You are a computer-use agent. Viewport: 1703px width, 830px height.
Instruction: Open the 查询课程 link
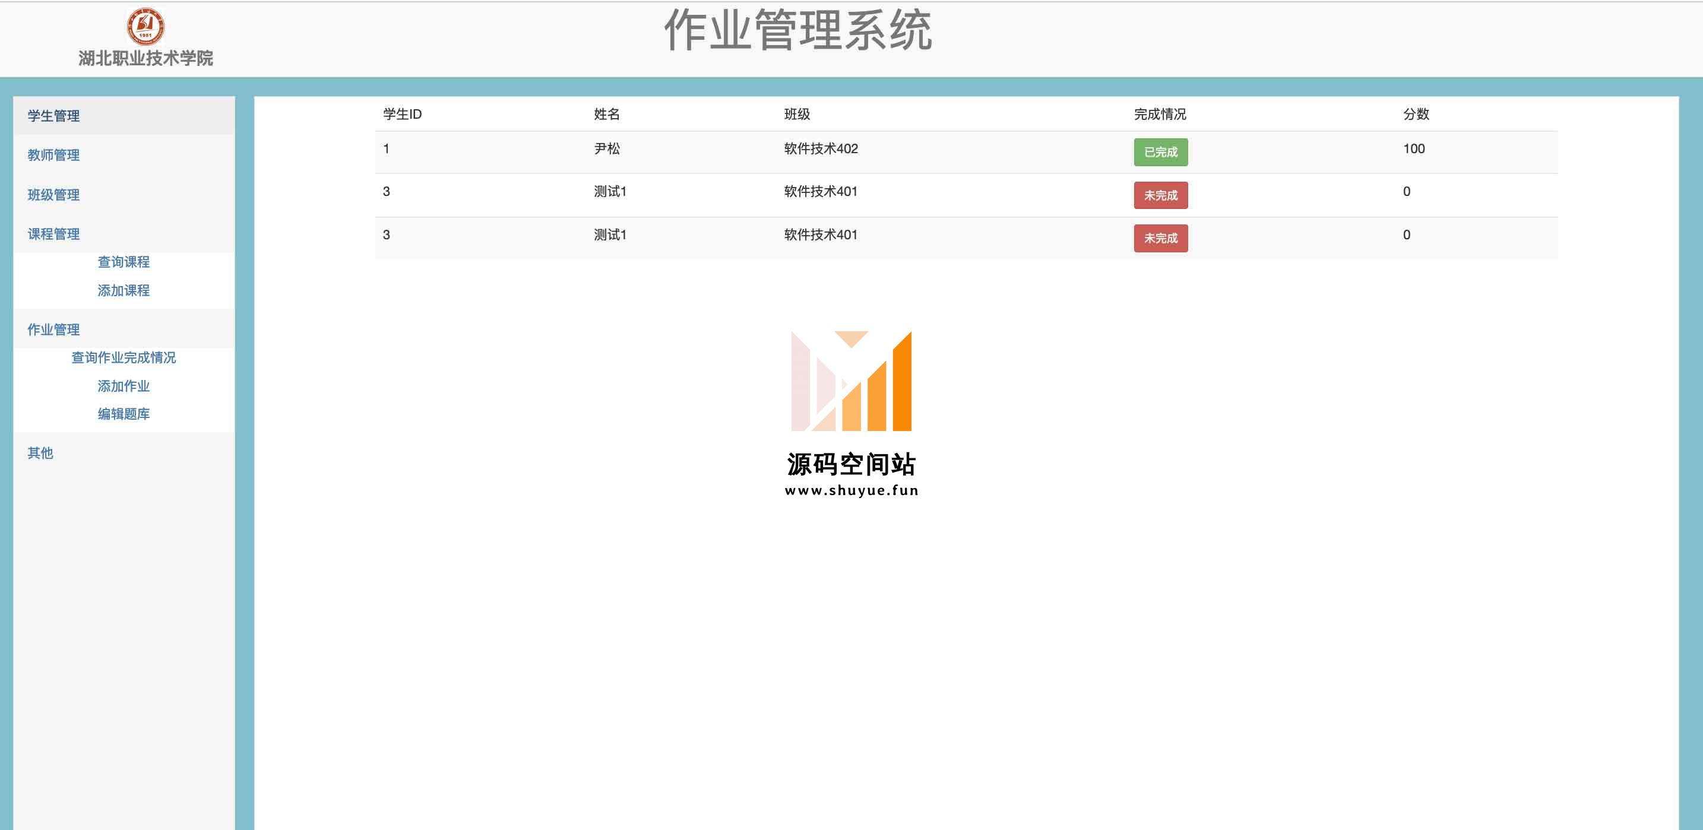124,262
